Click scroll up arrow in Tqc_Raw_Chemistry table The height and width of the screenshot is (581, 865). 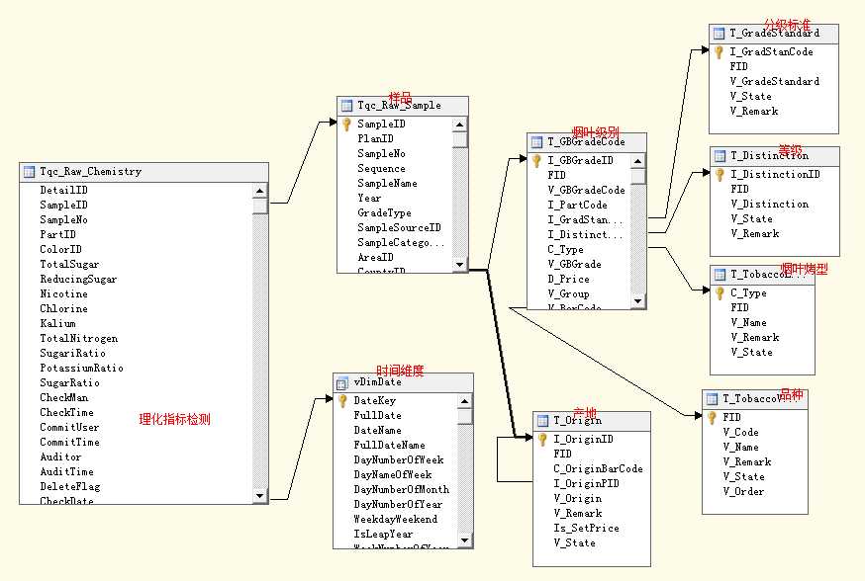pyautogui.click(x=260, y=191)
